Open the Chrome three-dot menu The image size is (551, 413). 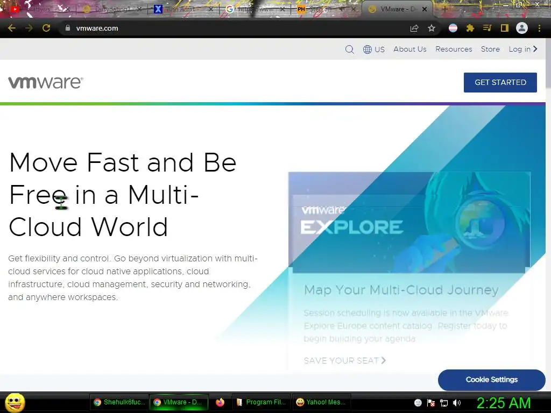click(x=539, y=28)
